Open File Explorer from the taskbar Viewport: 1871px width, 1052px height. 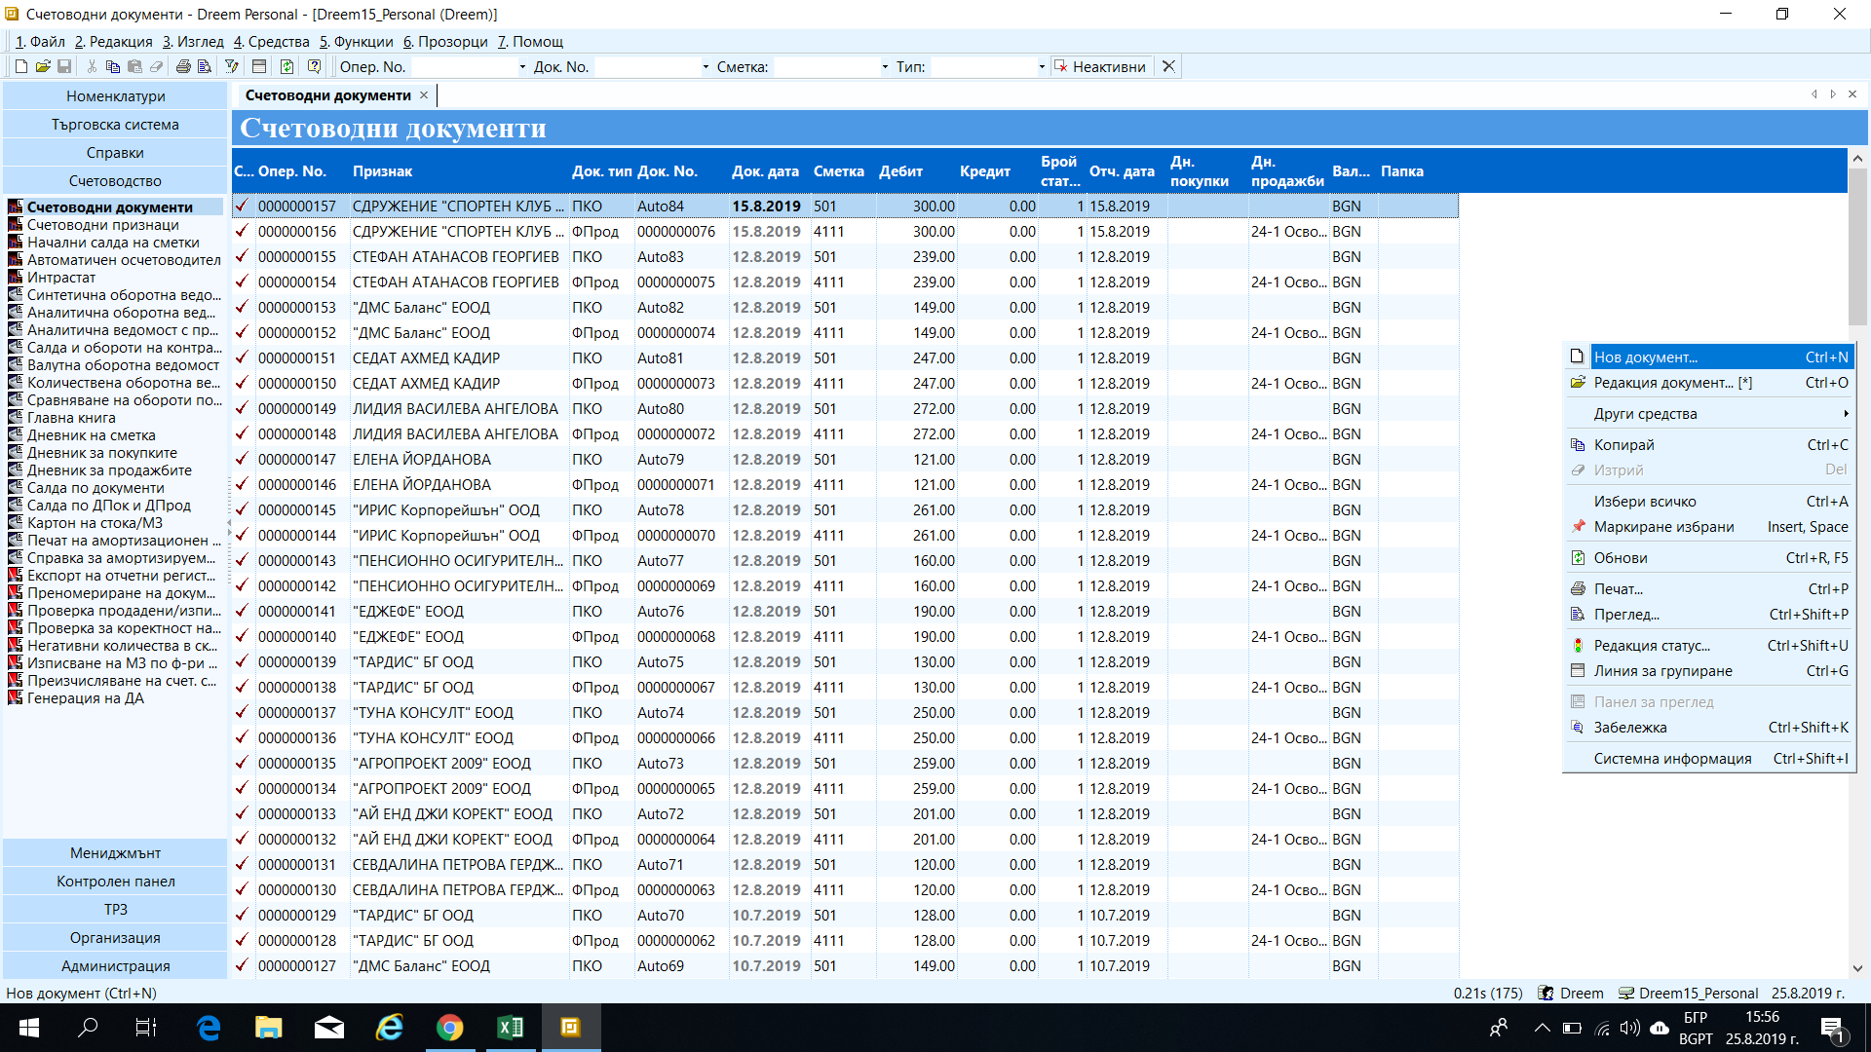point(268,1028)
